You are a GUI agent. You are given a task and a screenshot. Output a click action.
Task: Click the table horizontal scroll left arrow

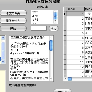tap(65, 79)
